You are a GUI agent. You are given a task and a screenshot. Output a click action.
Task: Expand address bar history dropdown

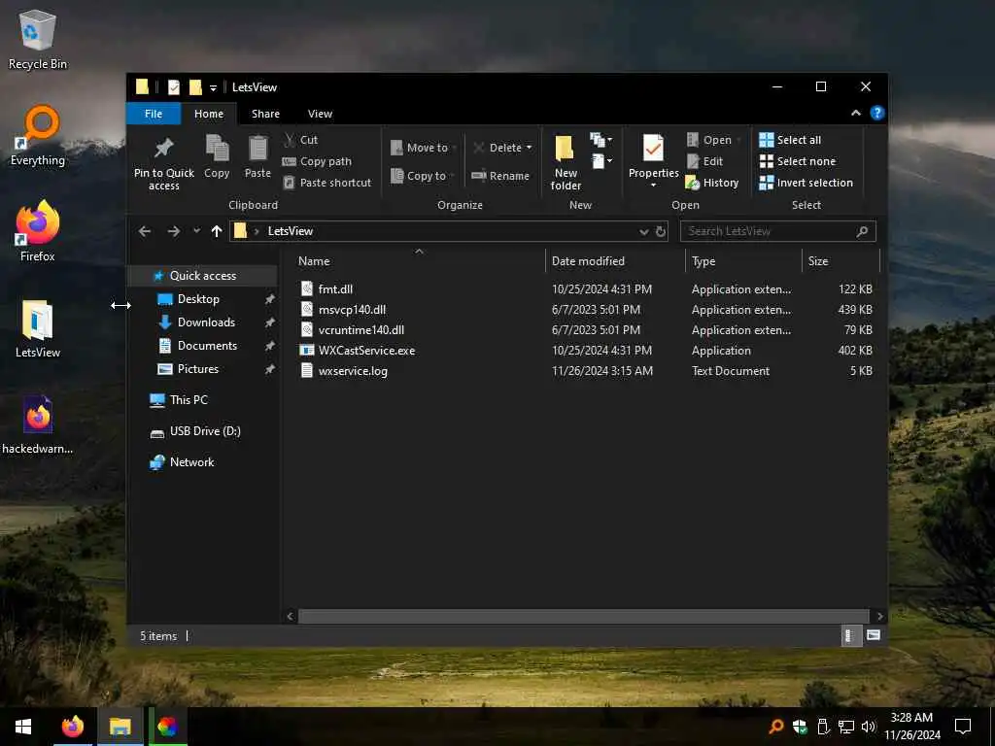point(643,231)
